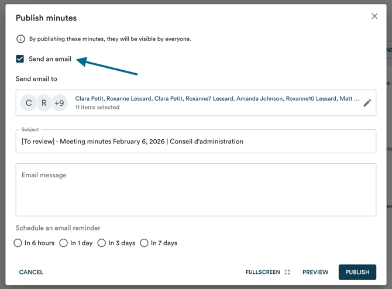
Task: Click the "11 items selected" text
Action: pyautogui.click(x=97, y=108)
